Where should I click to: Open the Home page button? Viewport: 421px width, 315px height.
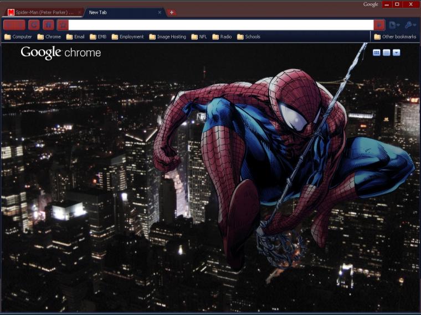tap(49, 25)
